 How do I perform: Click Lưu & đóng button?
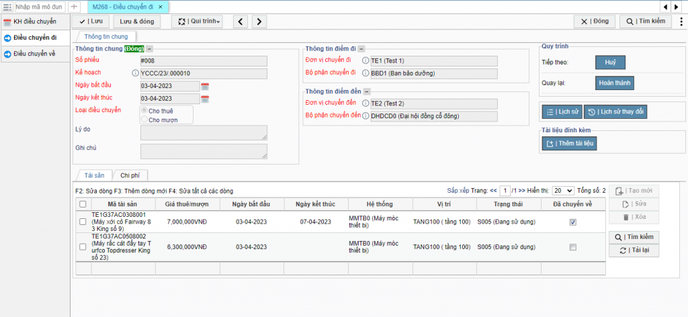click(137, 21)
